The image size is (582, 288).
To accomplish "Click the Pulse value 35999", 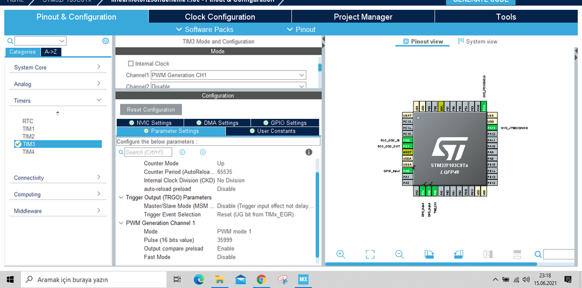I will pyautogui.click(x=225, y=240).
